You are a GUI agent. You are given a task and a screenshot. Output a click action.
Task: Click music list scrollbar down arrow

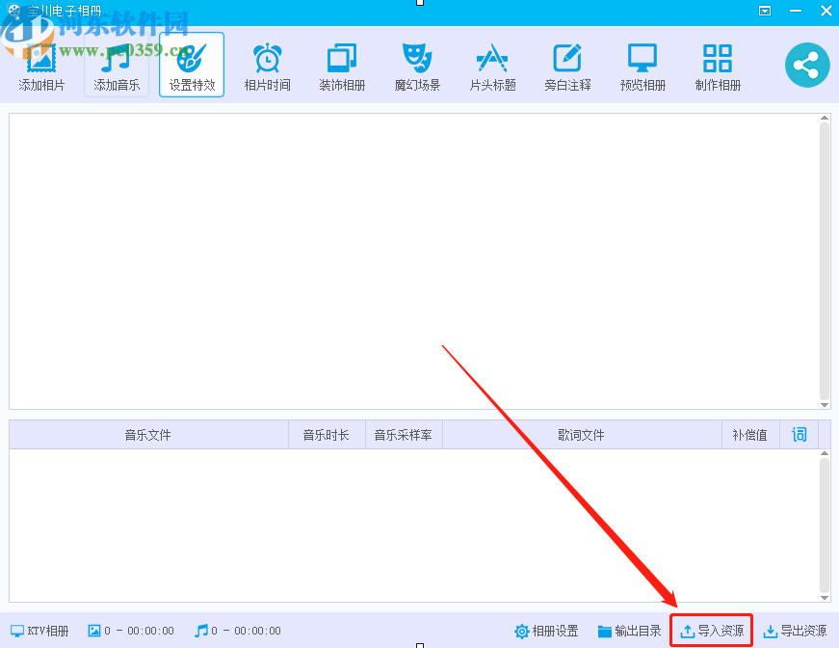[x=825, y=597]
